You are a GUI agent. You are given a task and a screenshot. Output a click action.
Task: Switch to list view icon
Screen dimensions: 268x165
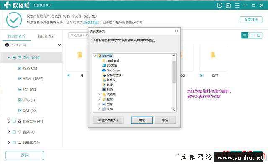(252, 35)
